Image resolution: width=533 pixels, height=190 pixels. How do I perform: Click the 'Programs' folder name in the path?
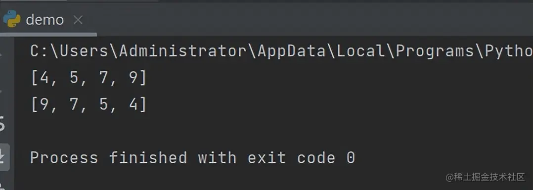(435, 51)
